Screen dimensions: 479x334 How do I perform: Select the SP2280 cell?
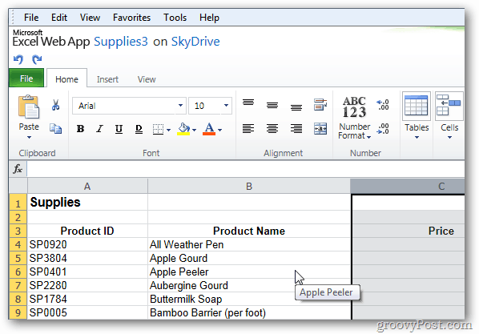(87, 285)
